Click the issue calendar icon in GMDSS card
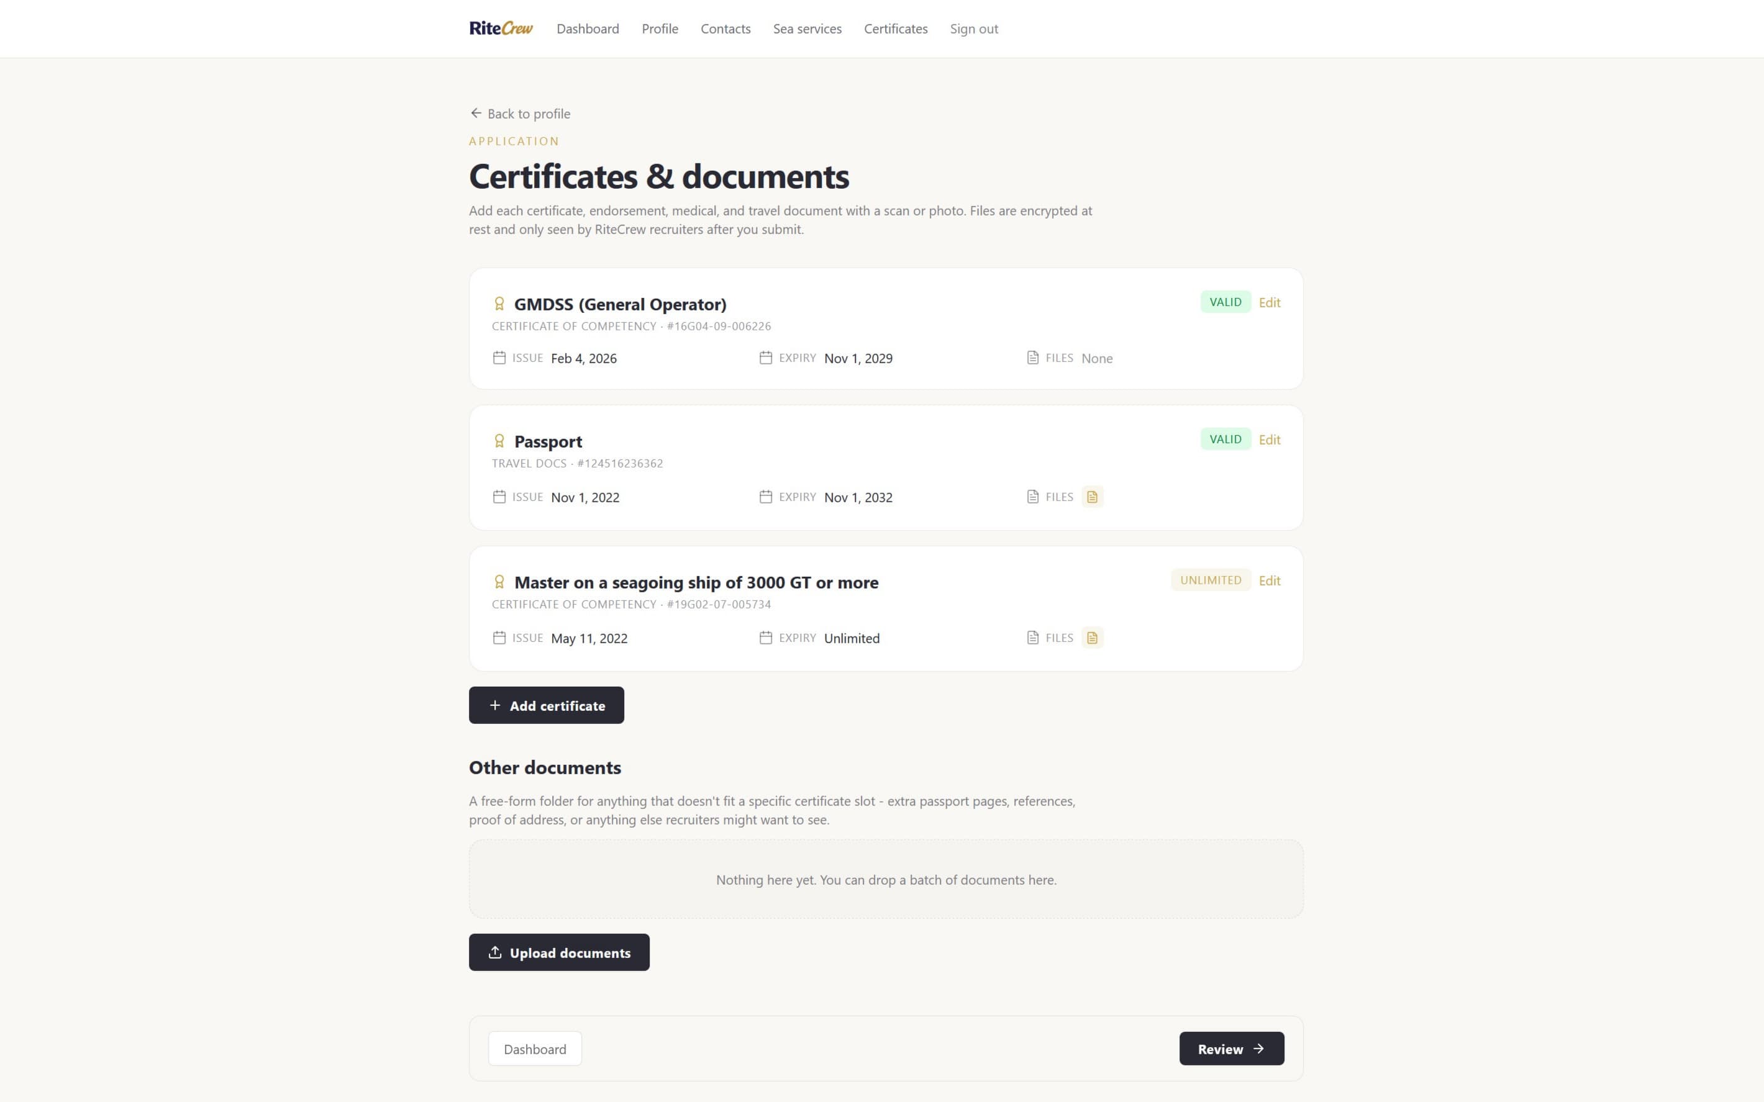1764x1102 pixels. point(499,358)
